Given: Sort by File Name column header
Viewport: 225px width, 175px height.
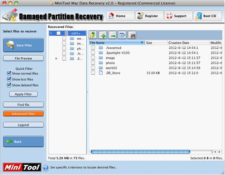Looking at the screenshot, I should click(117, 43).
